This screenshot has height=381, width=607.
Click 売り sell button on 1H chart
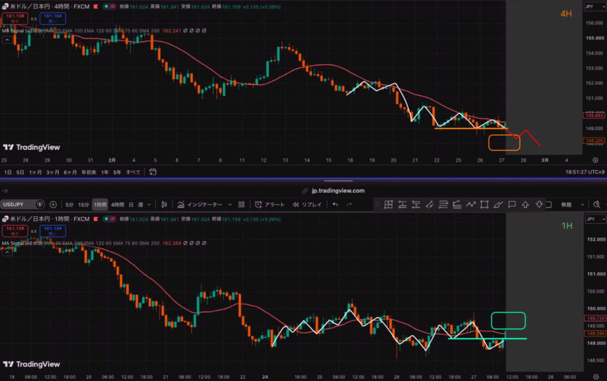(15, 231)
